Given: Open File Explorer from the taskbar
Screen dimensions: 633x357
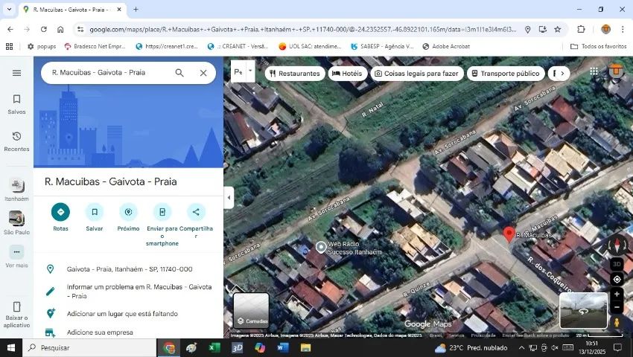Looking at the screenshot, I should [305, 348].
